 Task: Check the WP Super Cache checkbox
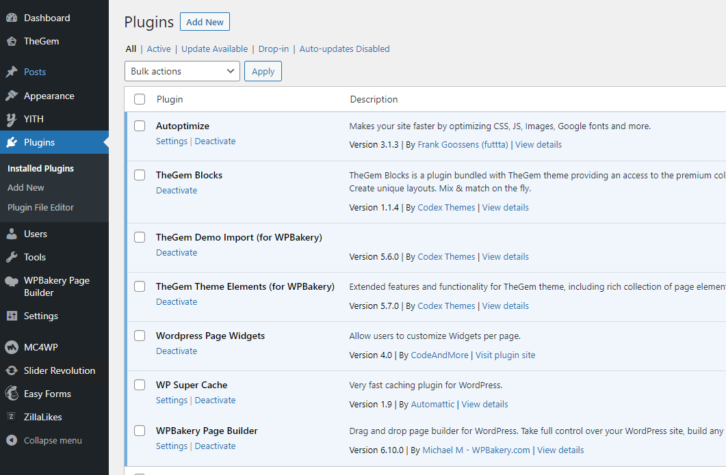[140, 385]
